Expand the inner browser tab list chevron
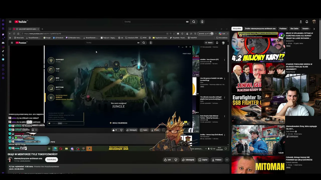This screenshot has height=180, width=321. click(x=10, y=29)
